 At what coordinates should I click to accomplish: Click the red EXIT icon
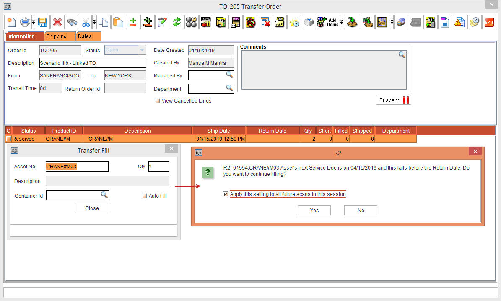tap(489, 22)
